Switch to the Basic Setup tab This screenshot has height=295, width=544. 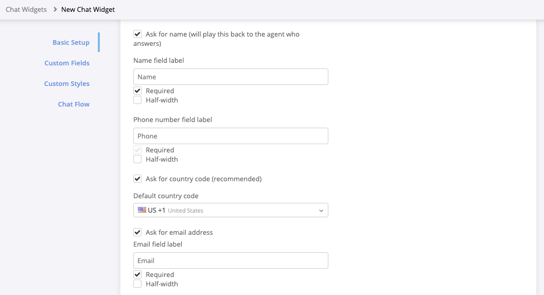(71, 42)
